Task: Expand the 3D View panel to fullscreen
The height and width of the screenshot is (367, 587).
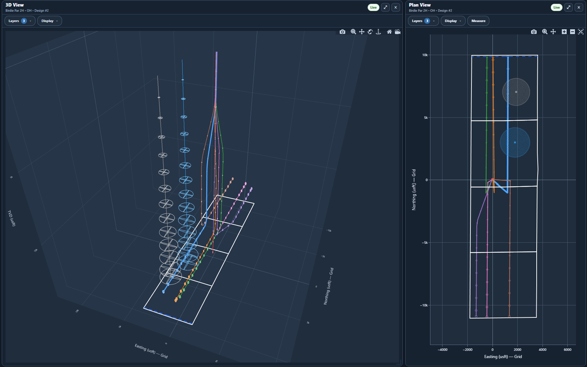Action: [386, 7]
